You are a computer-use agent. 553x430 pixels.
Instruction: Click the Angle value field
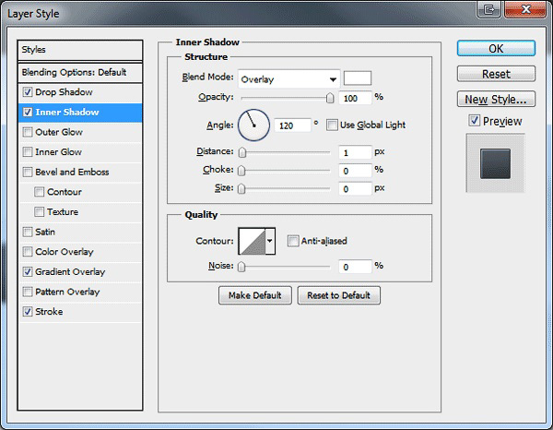tap(292, 125)
